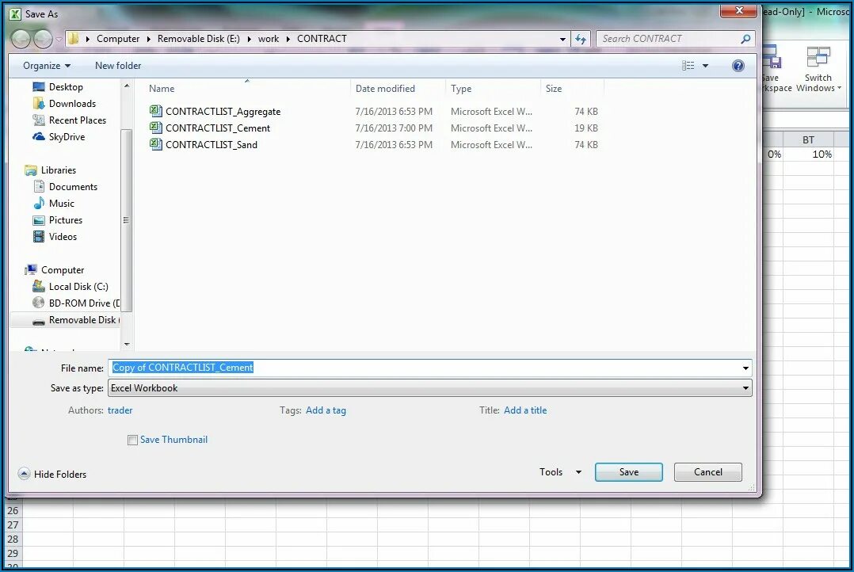Click navigation pane scroll up arrow
This screenshot has width=854, height=572.
tap(127, 86)
